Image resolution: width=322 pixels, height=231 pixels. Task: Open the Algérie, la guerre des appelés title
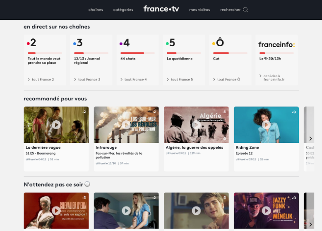[194, 148]
